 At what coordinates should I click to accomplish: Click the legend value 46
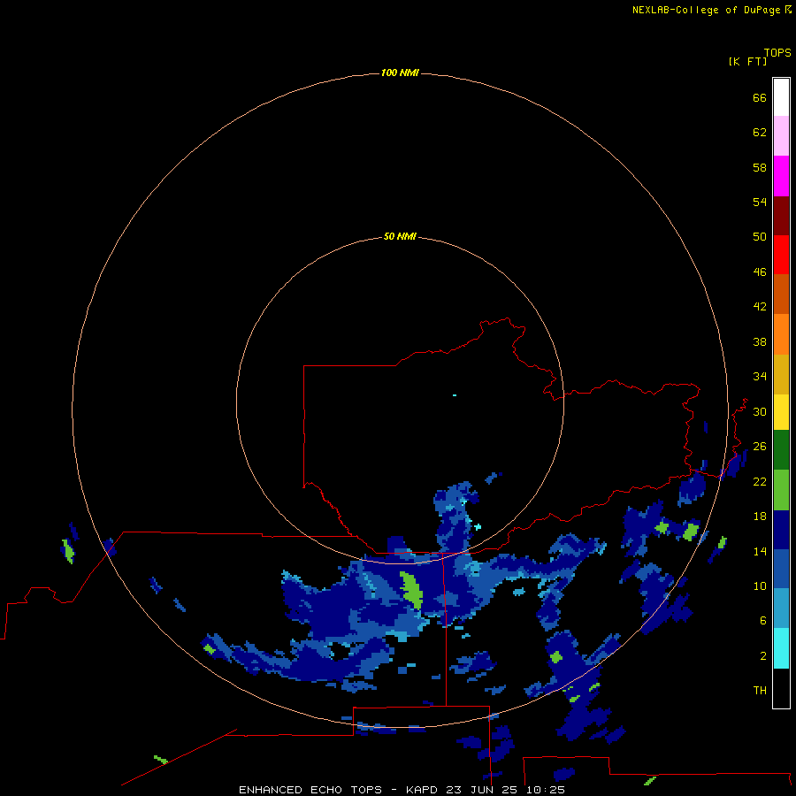(x=760, y=272)
